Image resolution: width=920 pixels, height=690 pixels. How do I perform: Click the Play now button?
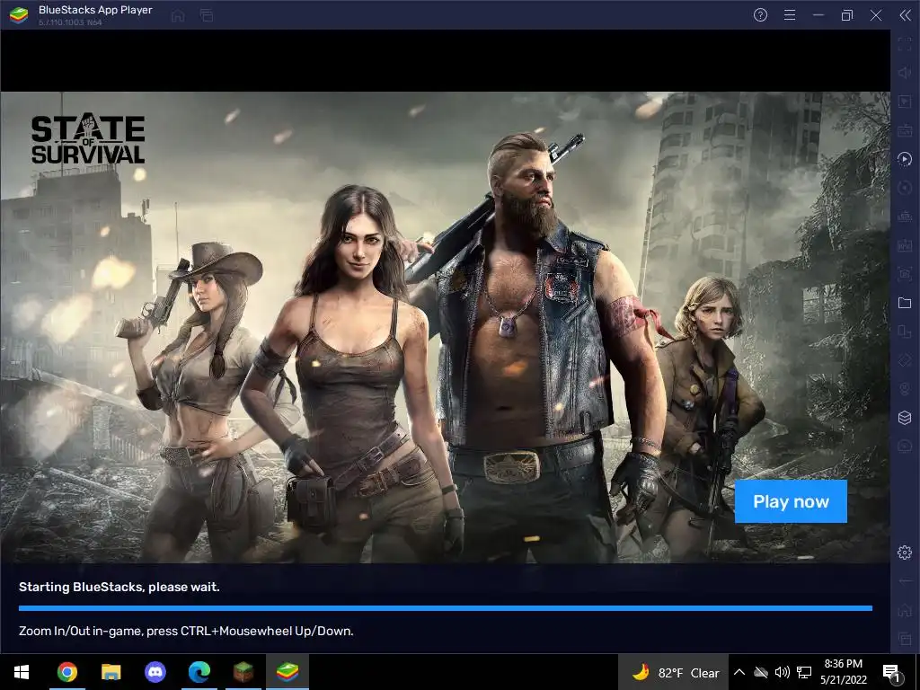pyautogui.click(x=791, y=501)
